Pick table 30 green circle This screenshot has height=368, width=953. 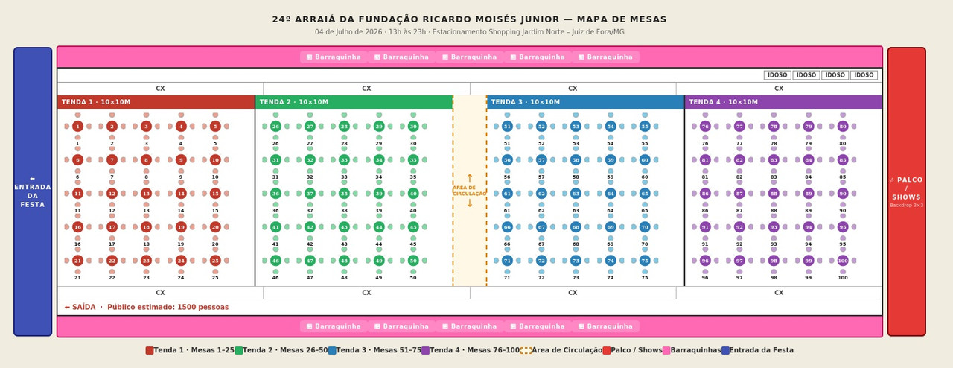[x=413, y=127]
